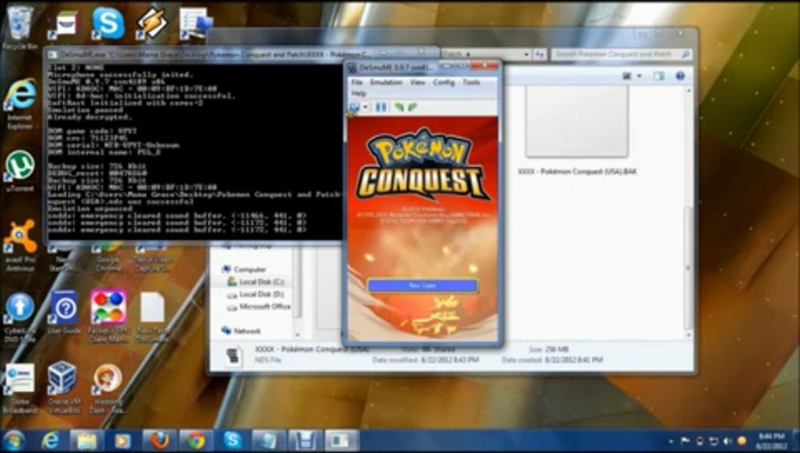Screen dimensions: 800x453
Task: Open Windows Explorer from the taskbar
Action: pyautogui.click(x=86, y=440)
